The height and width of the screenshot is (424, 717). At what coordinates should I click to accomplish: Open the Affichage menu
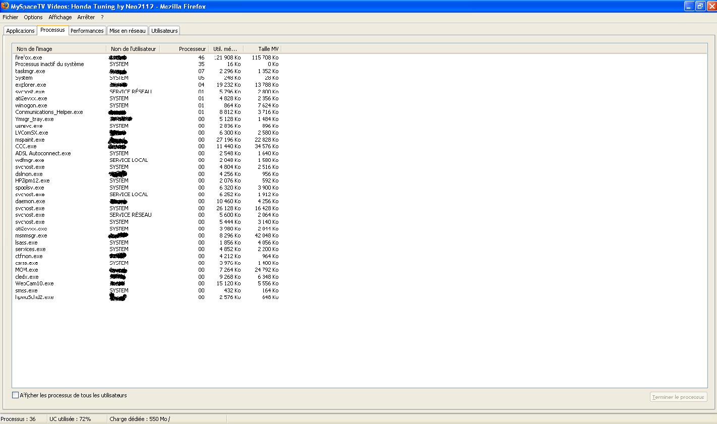(60, 17)
